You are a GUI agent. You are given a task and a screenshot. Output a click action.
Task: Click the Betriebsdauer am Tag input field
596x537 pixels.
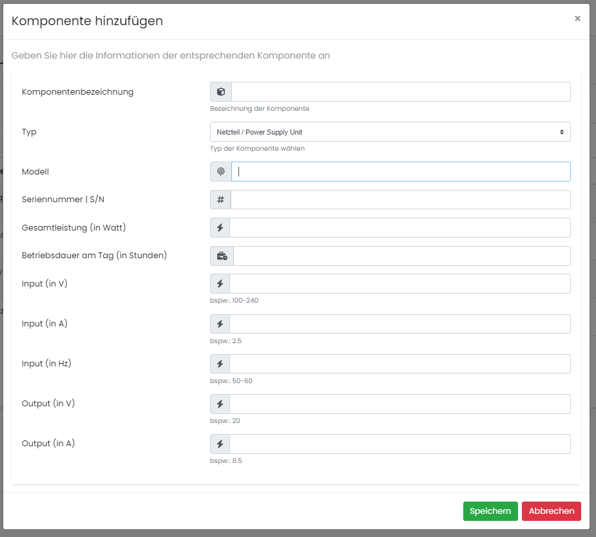(x=401, y=256)
